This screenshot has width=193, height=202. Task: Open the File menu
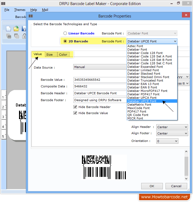pos(7,10)
